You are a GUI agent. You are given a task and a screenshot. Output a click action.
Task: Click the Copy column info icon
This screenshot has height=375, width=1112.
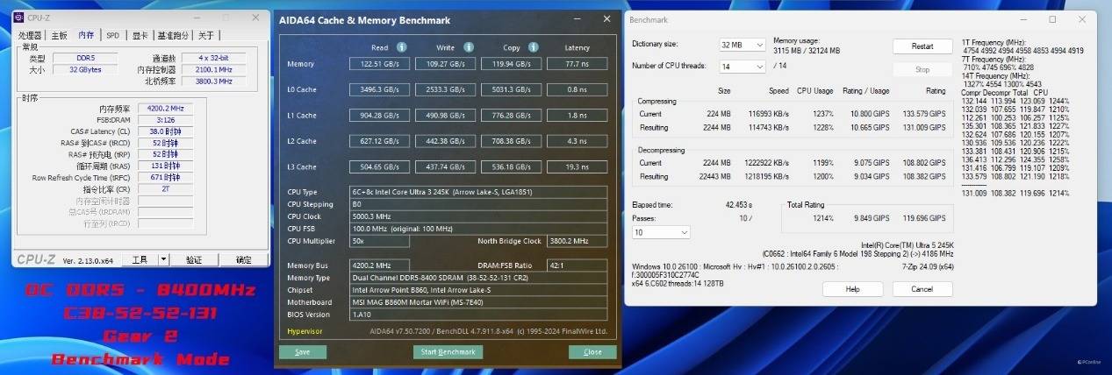coord(534,47)
